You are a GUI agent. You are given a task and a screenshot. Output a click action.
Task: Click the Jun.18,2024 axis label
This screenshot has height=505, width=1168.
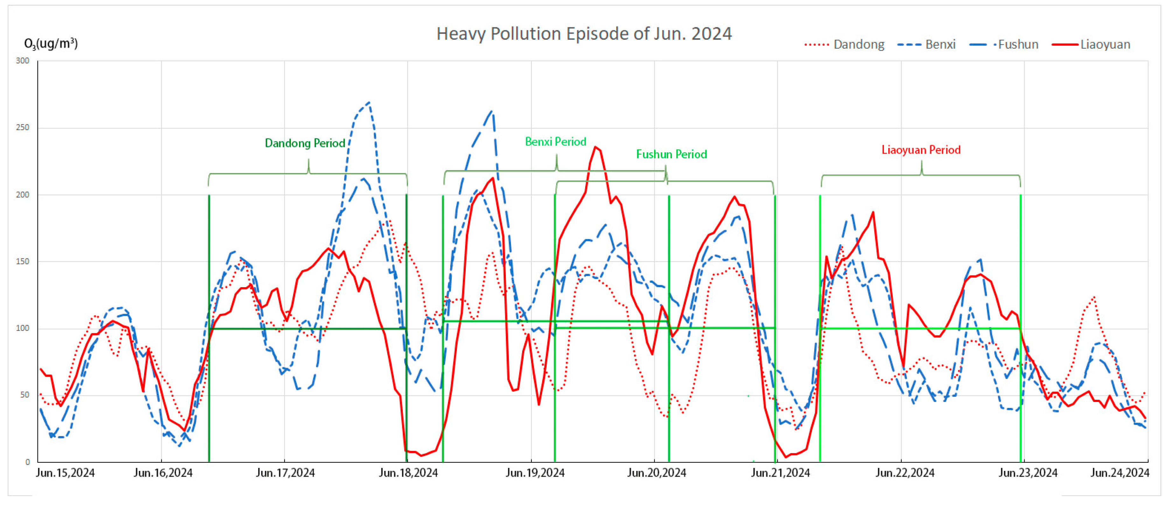pos(408,473)
